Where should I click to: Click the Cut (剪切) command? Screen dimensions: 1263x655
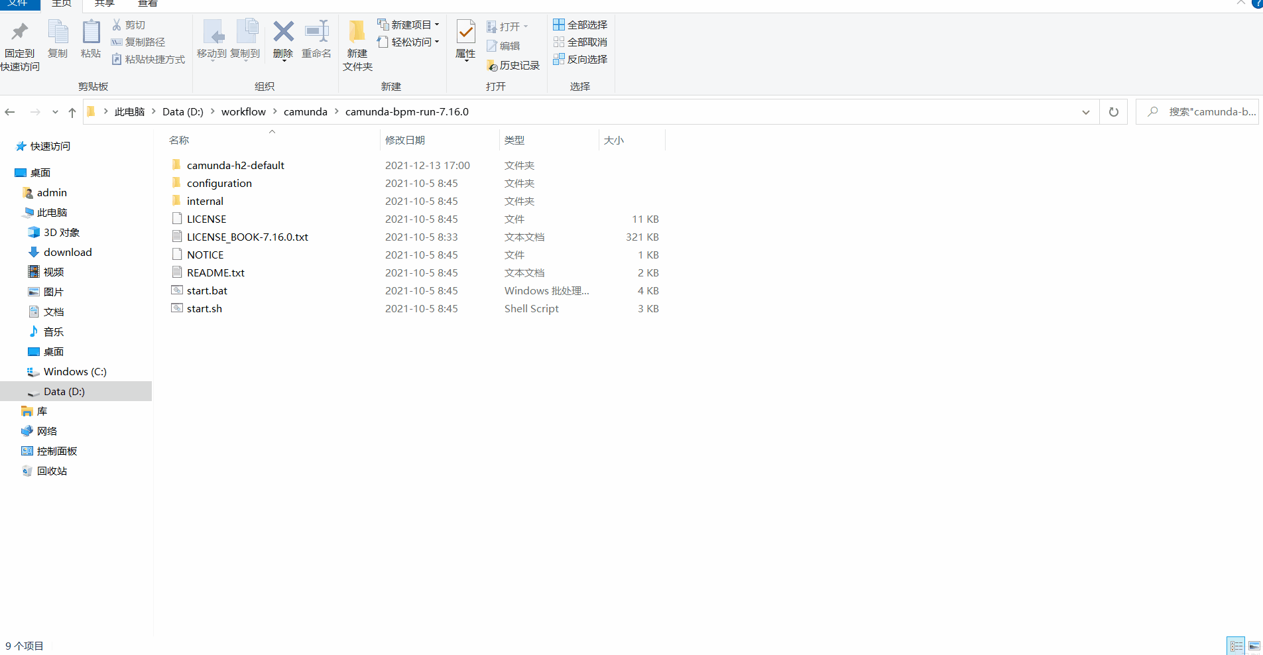pyautogui.click(x=129, y=25)
